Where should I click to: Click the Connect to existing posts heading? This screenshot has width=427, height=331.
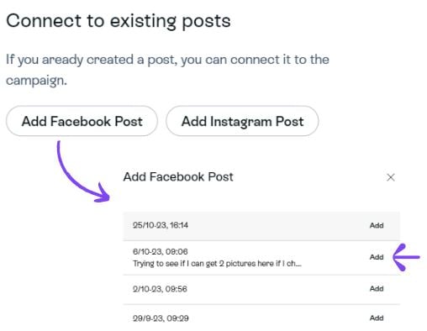119,21
